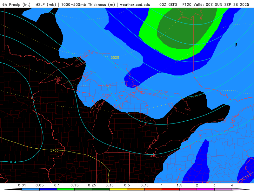The height and width of the screenshot is (191, 254).
Task: Click the orange 0.5–0.75 legend swatch
Action: point(136,189)
